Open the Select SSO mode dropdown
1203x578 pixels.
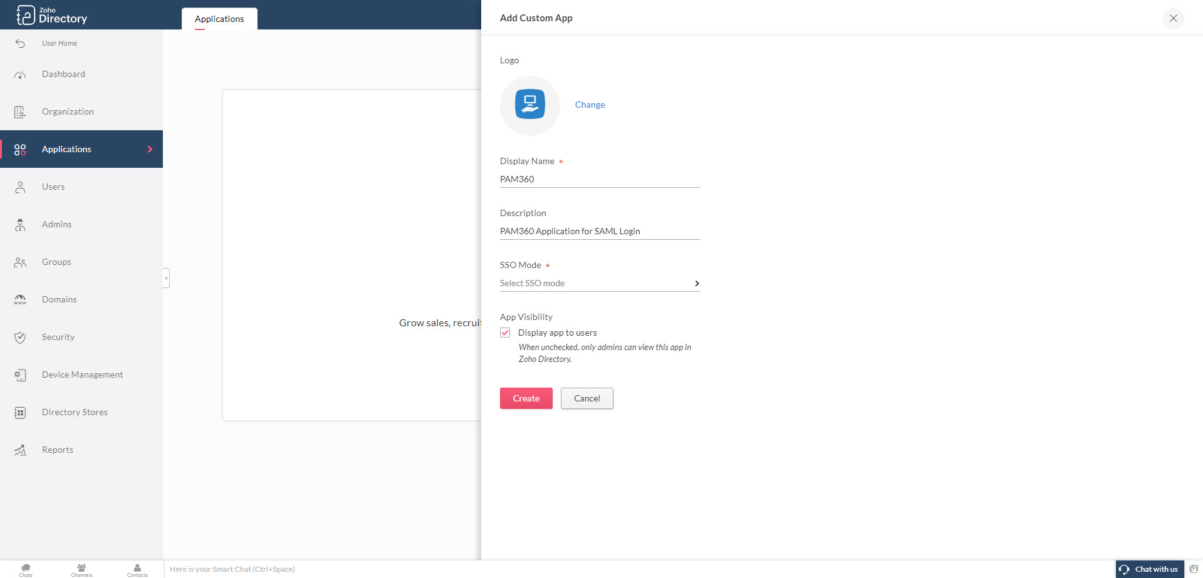click(600, 283)
